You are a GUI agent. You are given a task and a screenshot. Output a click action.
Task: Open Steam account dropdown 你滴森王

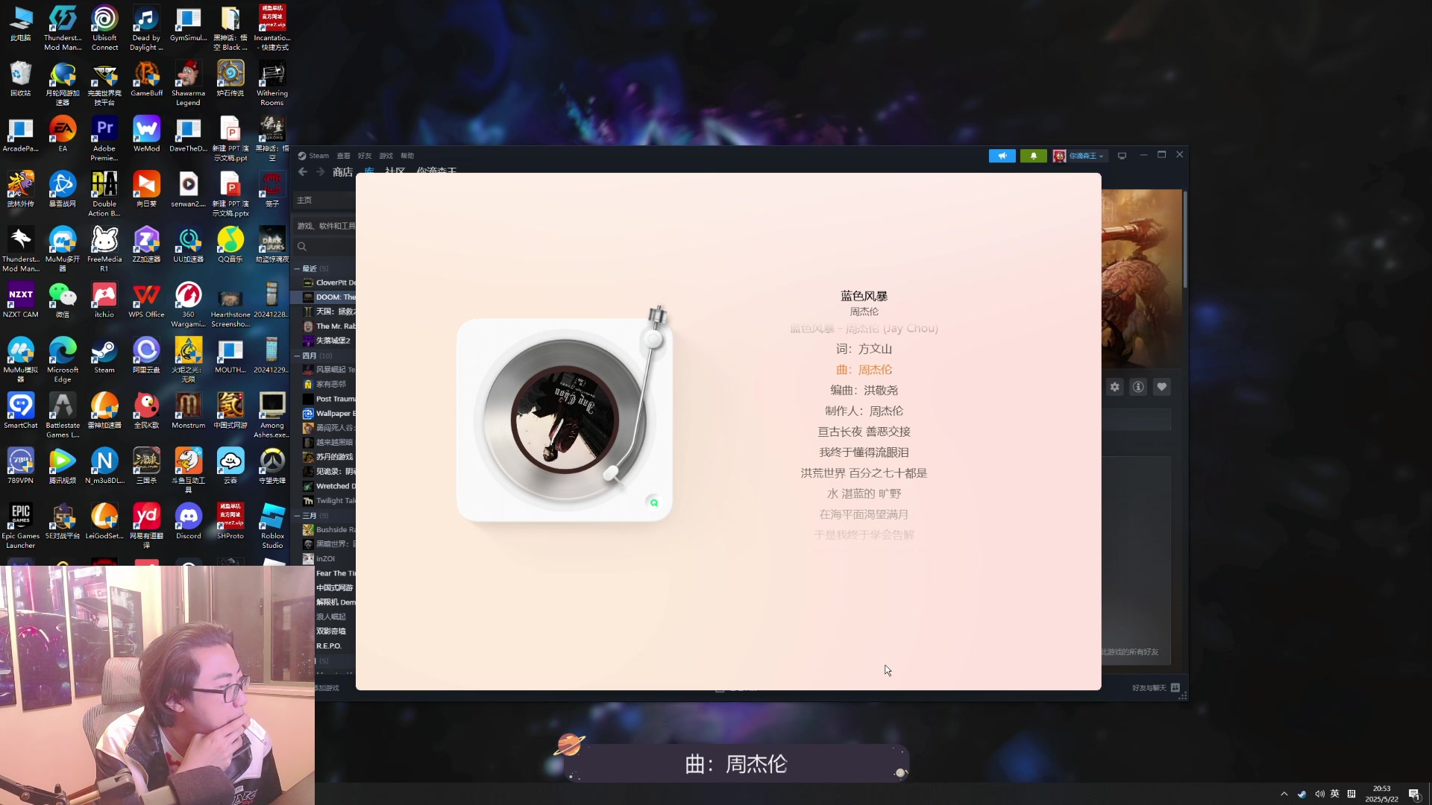pyautogui.click(x=1079, y=156)
